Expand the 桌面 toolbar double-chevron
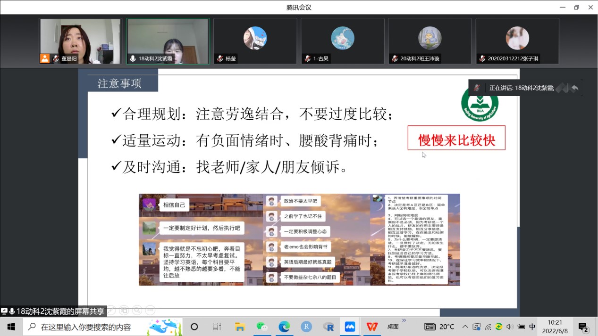This screenshot has height=336, width=598. pos(404,321)
